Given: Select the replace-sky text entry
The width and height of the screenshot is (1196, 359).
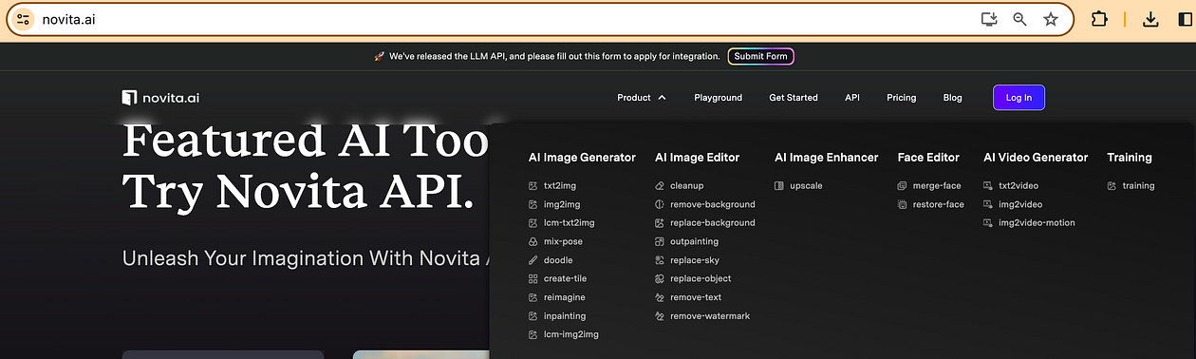Looking at the screenshot, I should click(695, 260).
